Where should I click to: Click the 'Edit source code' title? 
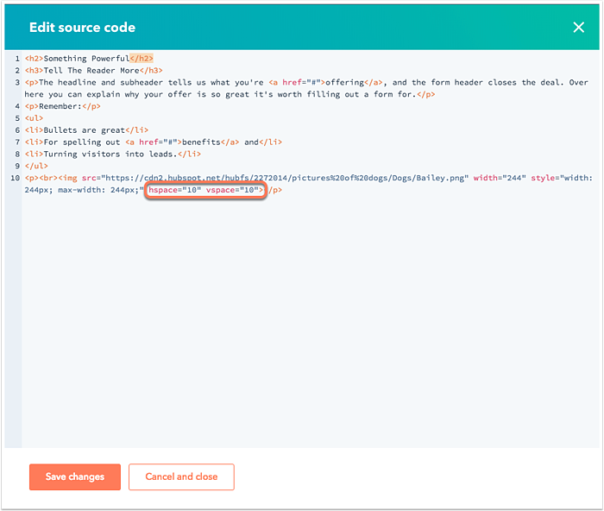pyautogui.click(x=83, y=28)
